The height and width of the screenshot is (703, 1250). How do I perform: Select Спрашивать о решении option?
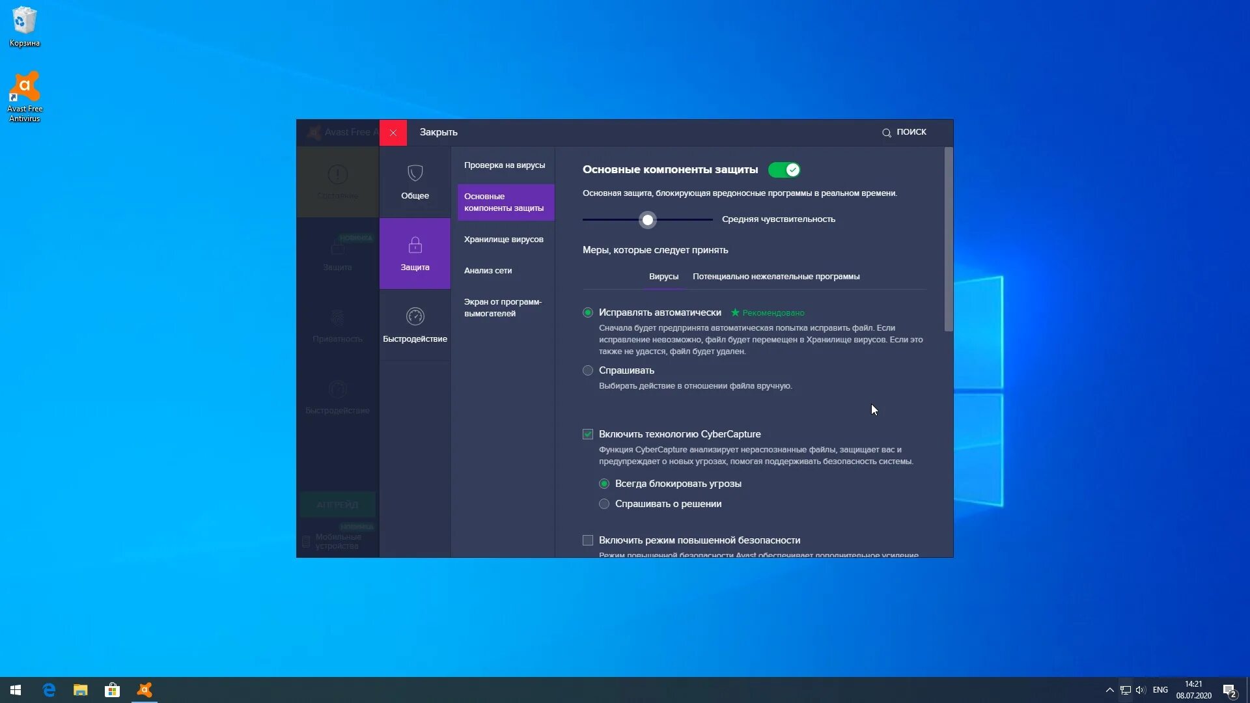pos(604,504)
